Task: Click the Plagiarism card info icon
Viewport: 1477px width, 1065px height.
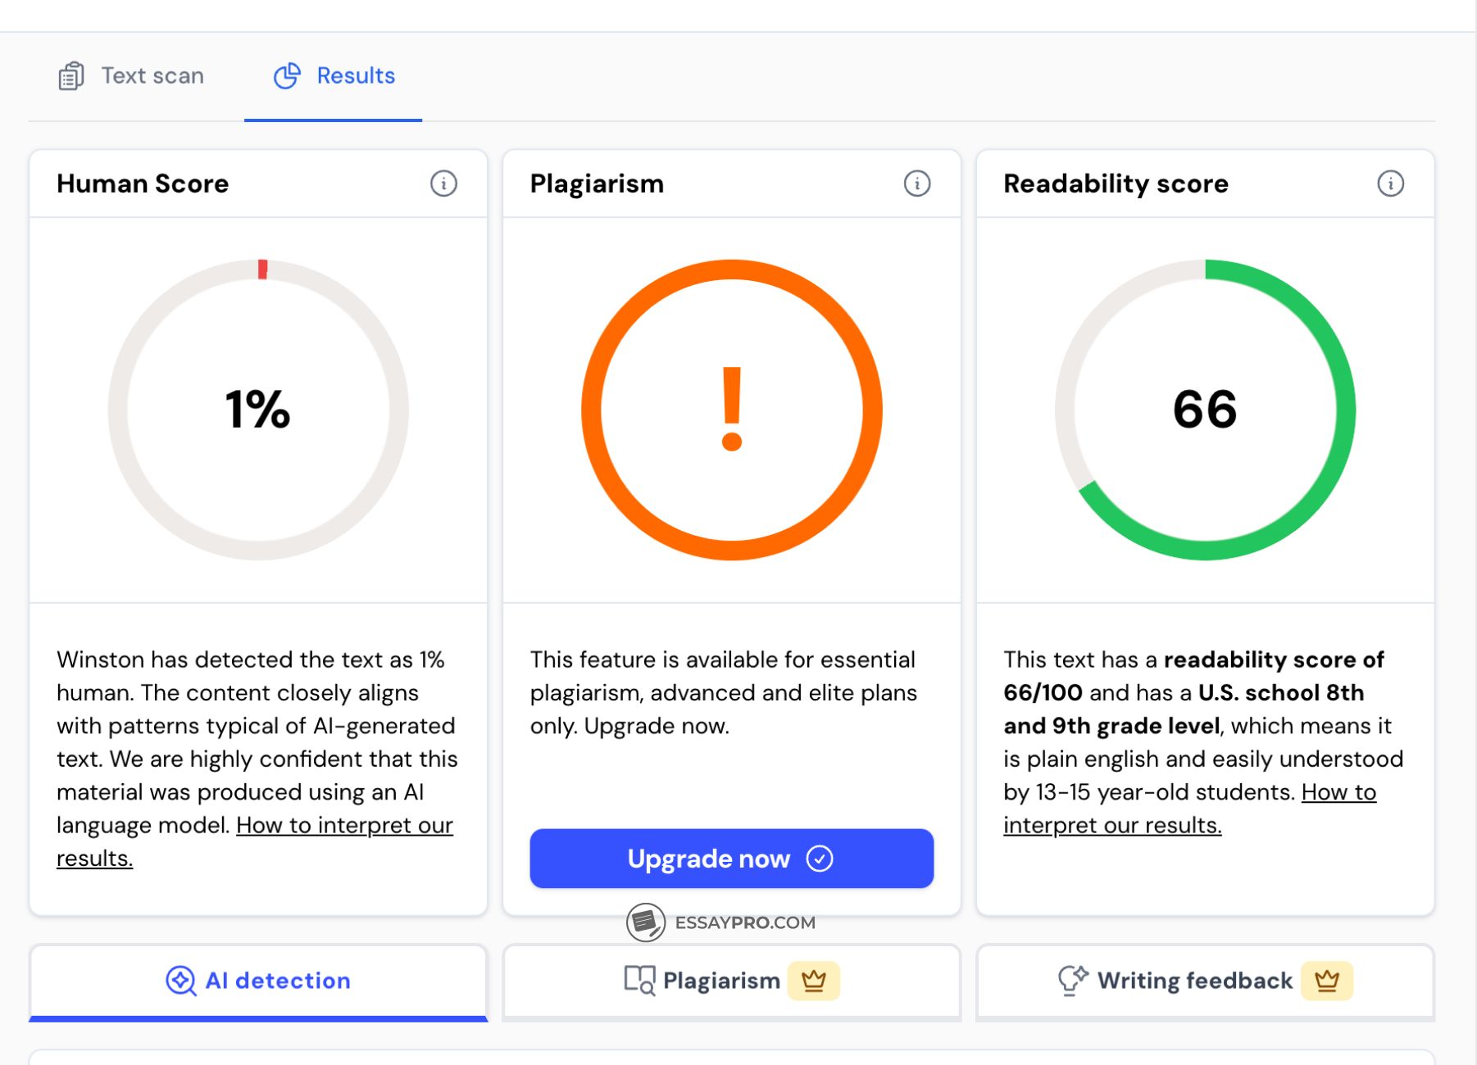Action: coord(916,184)
